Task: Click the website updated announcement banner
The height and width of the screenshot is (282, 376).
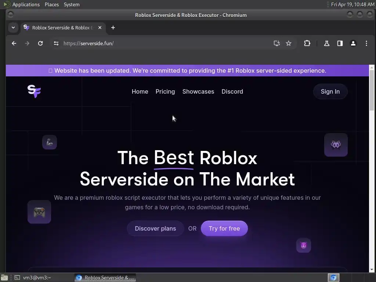Action: (x=187, y=70)
